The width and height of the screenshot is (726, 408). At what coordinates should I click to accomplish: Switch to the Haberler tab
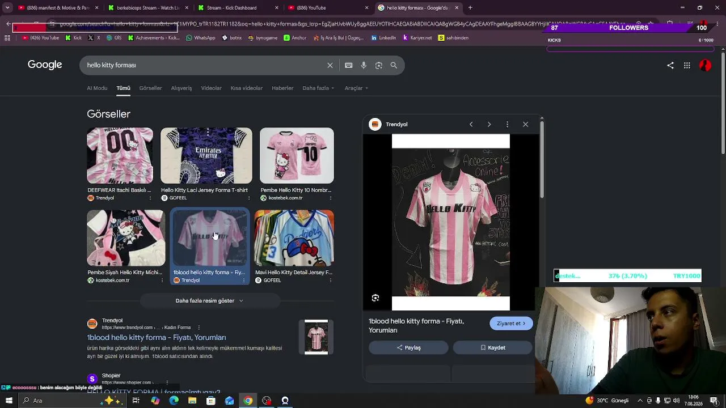[282, 88]
